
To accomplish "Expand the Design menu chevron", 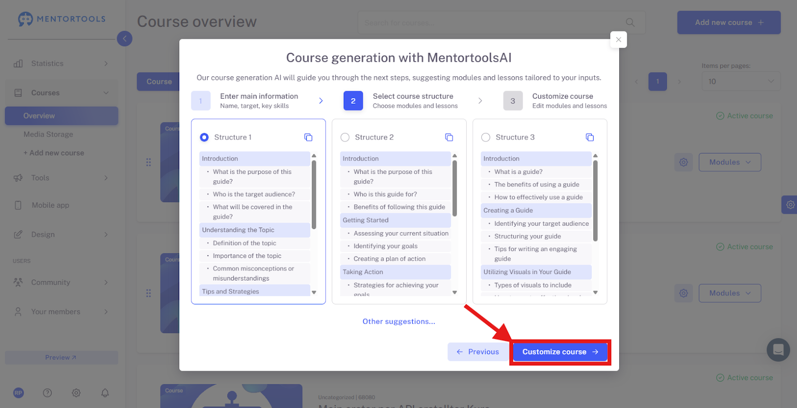I will point(106,235).
